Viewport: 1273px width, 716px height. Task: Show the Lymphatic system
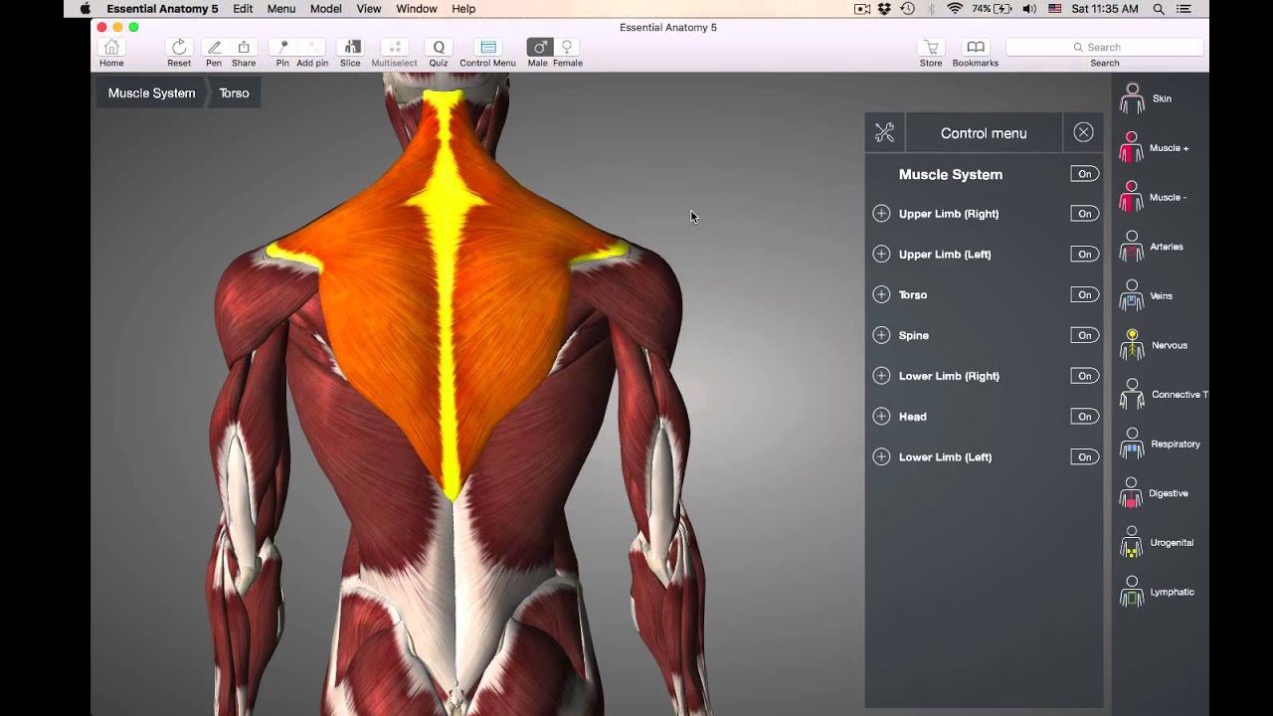click(x=1158, y=592)
